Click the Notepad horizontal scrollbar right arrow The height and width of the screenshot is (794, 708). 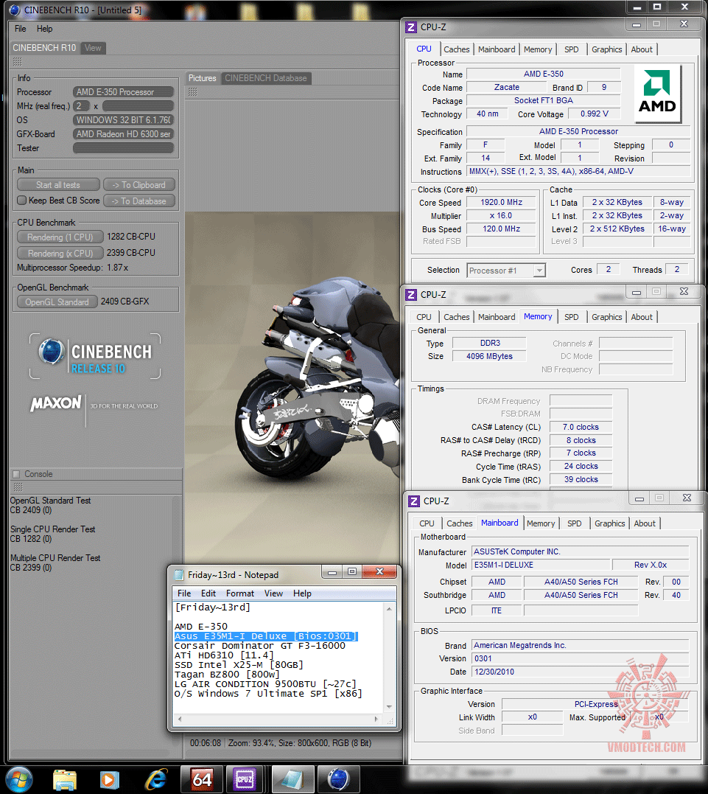[x=376, y=719]
